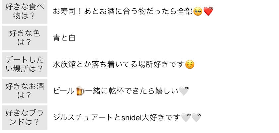This screenshot has height=133, width=279.
Task: Select the 好きな食べ物は？ label cell
Action: (25, 12)
